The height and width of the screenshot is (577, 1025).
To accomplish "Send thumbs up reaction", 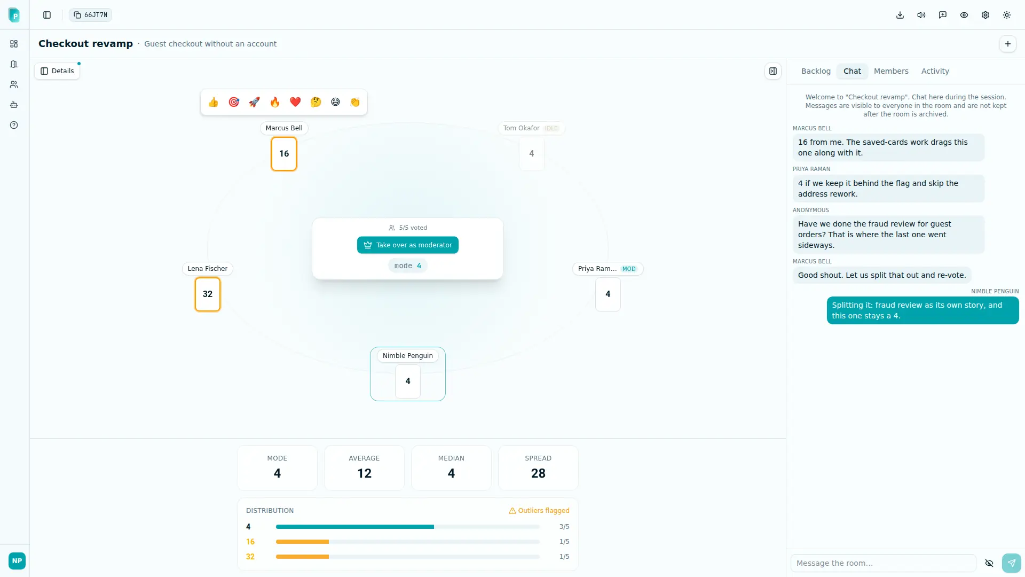I will click(214, 102).
